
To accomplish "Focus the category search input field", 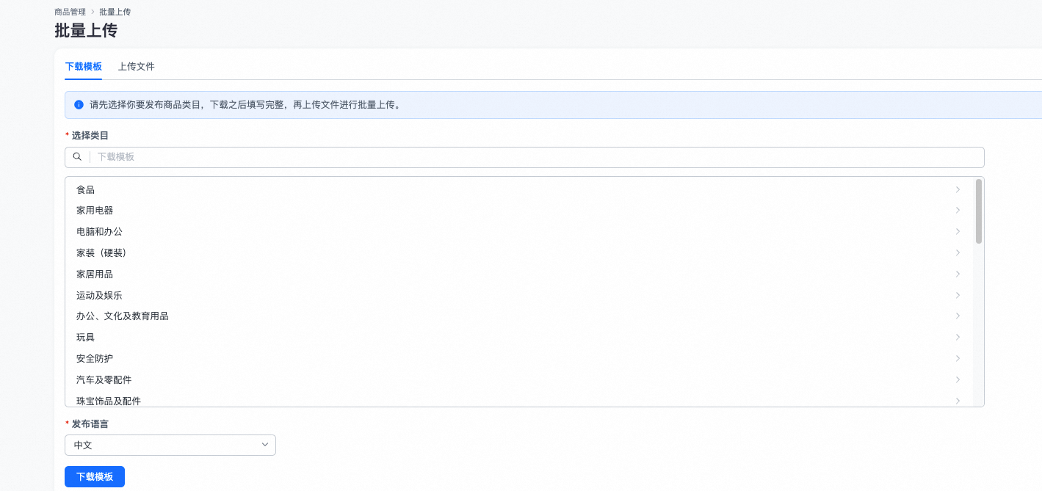I will pos(536,157).
